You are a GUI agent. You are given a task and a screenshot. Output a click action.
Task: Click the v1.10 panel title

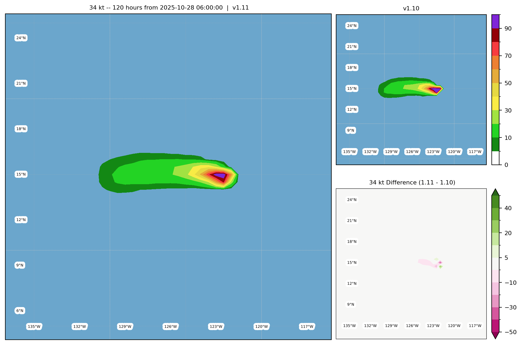click(x=411, y=8)
